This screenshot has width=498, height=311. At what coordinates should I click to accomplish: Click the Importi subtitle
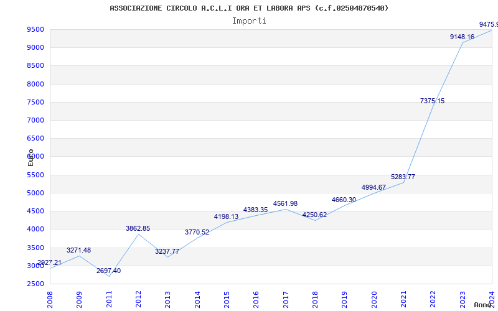249,21
